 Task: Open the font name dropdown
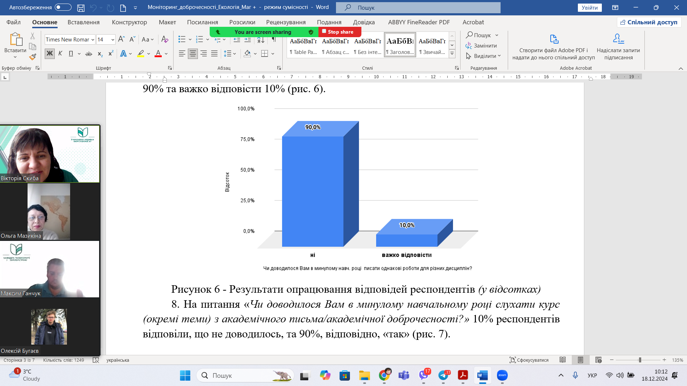93,40
